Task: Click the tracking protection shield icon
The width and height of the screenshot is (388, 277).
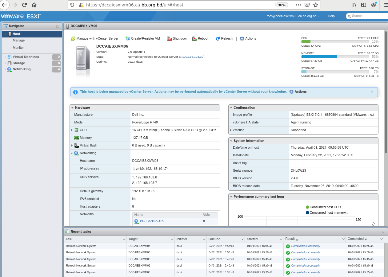Action: click(72, 5)
